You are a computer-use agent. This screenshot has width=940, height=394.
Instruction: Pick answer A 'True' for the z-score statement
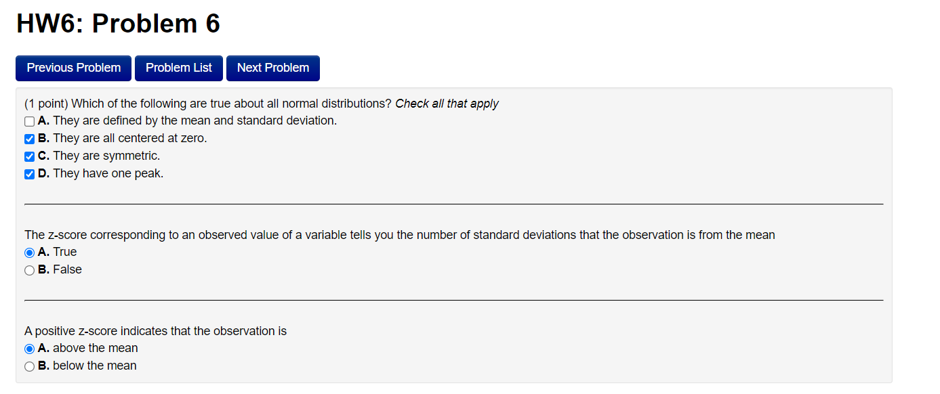pos(29,252)
